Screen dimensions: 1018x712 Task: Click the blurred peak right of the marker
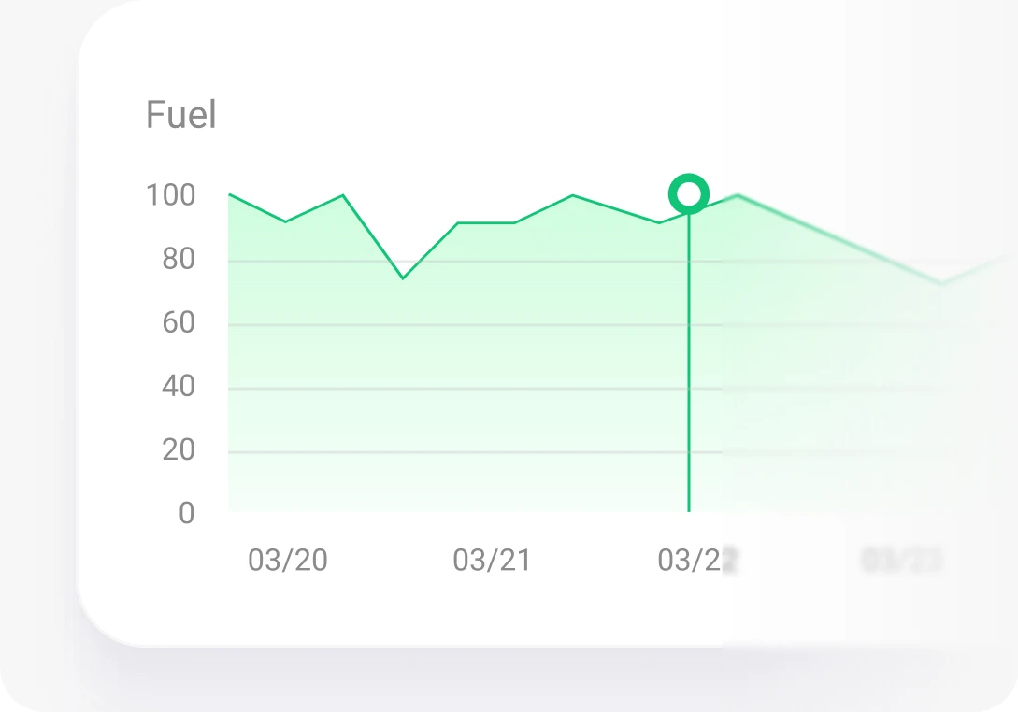pos(737,194)
